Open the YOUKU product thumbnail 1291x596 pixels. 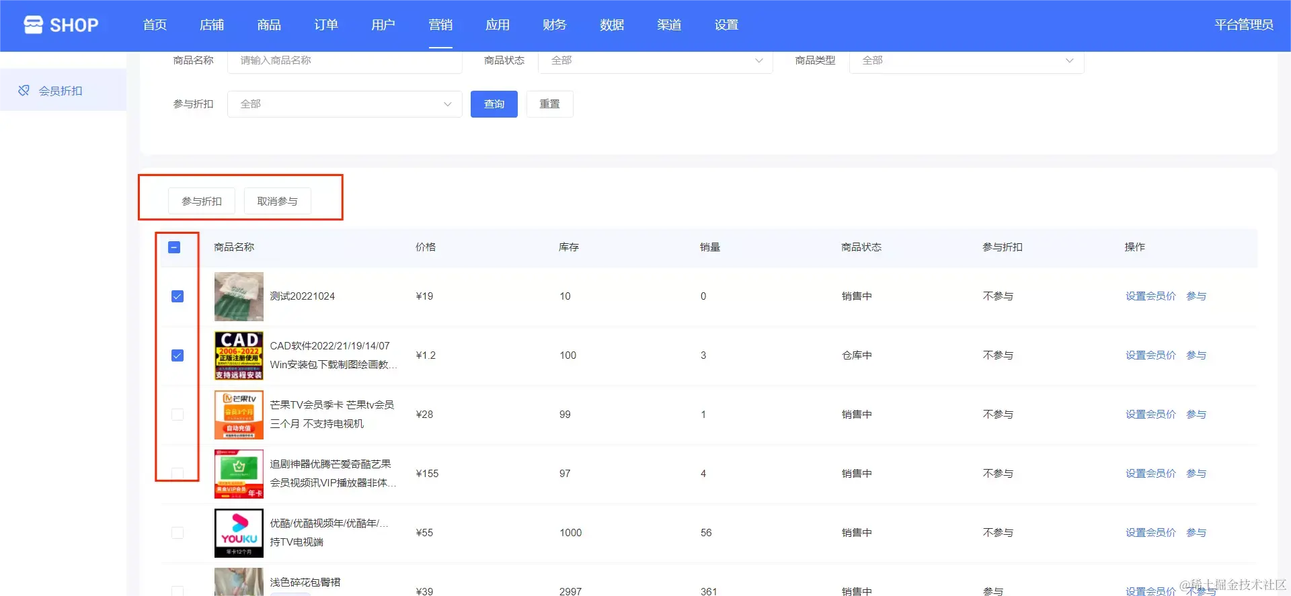click(x=239, y=533)
